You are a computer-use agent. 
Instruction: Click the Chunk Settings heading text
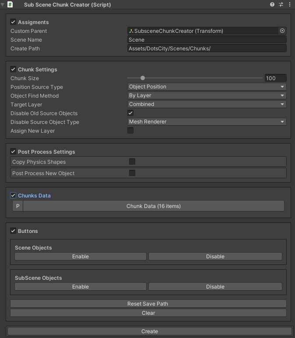click(38, 70)
